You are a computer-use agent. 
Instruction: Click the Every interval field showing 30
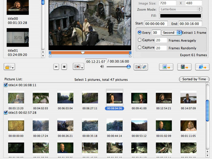[x=156, y=33]
